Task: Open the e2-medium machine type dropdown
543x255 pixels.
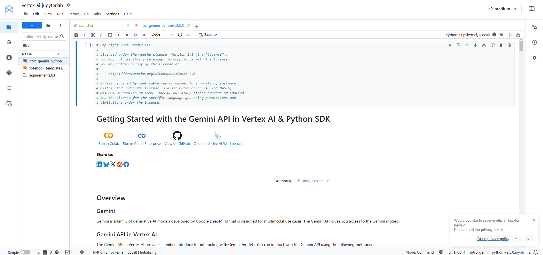Action: click(503, 9)
